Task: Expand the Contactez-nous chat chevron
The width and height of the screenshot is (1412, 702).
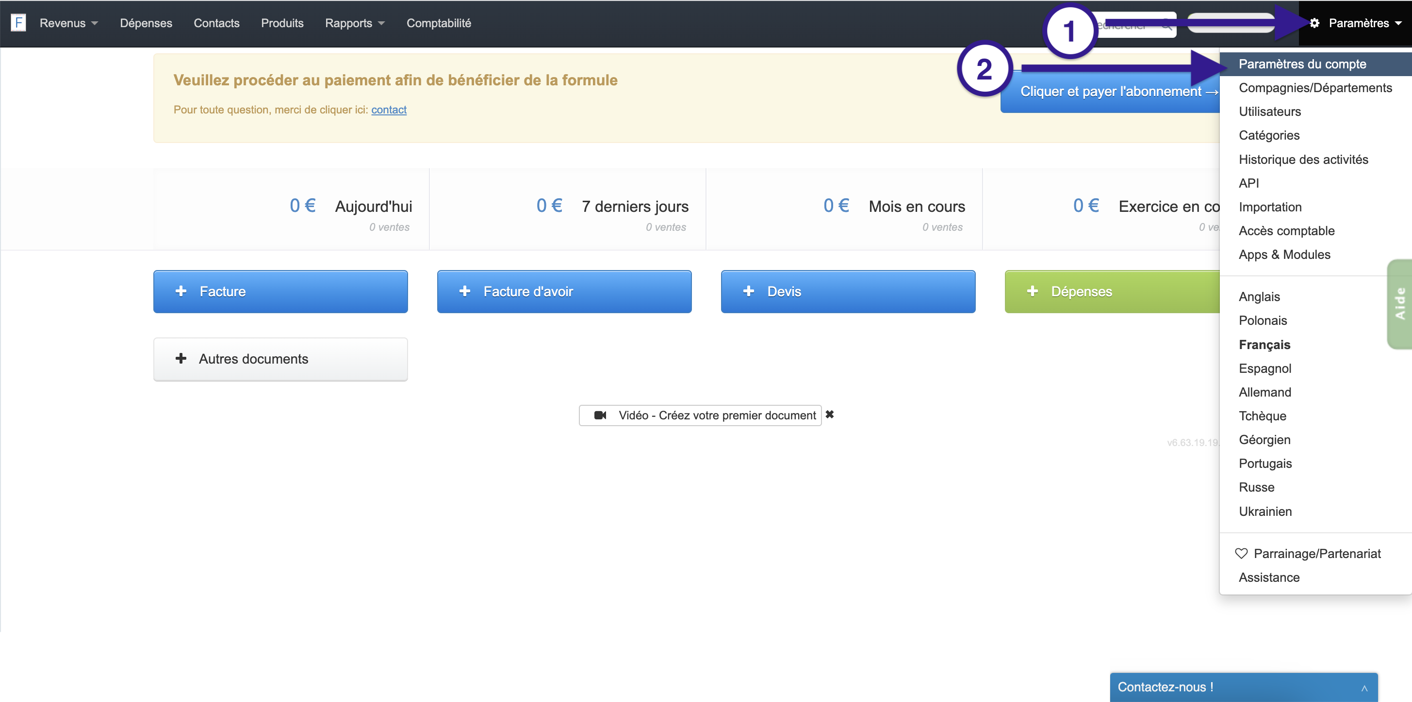Action: pos(1364,688)
